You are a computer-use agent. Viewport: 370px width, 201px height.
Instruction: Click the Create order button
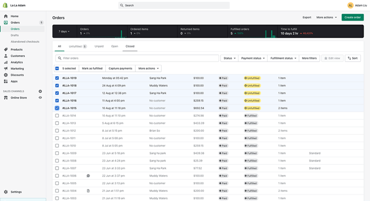353,17
